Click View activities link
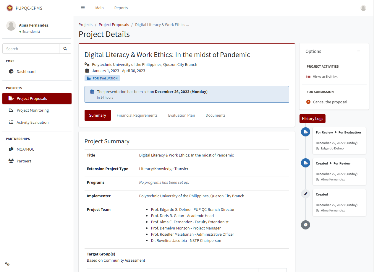The width and height of the screenshot is (374, 272). (x=325, y=76)
